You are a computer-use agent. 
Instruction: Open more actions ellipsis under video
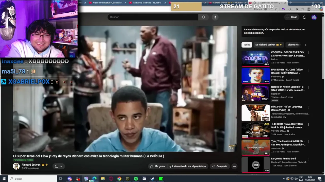(234, 166)
